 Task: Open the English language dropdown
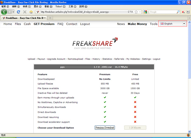coord(173,24)
